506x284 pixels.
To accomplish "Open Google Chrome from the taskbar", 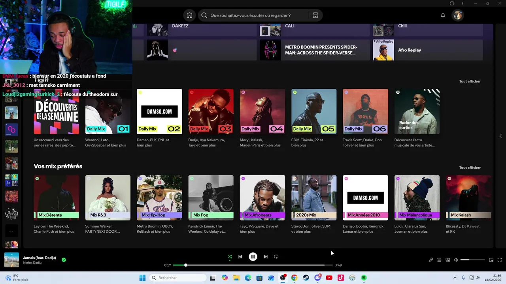I will click(294, 278).
